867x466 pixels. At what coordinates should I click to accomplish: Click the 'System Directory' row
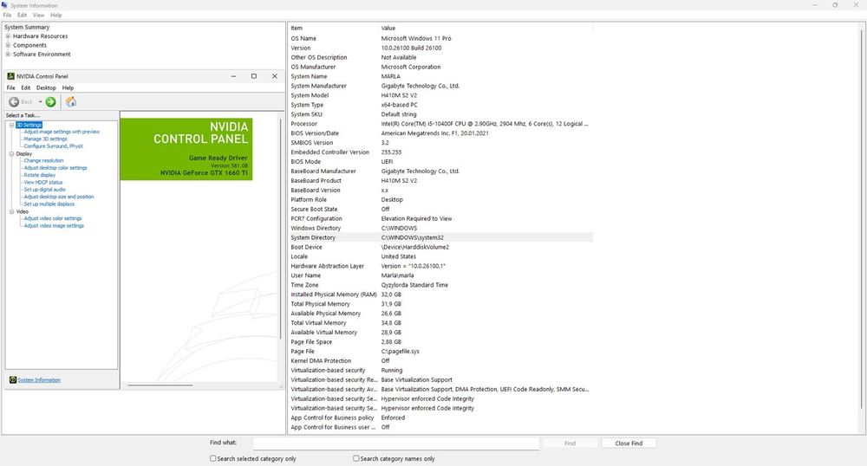point(440,237)
